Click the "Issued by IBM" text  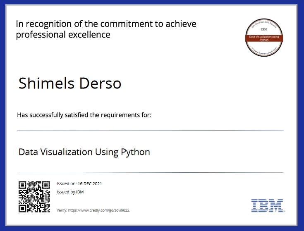click(70, 192)
